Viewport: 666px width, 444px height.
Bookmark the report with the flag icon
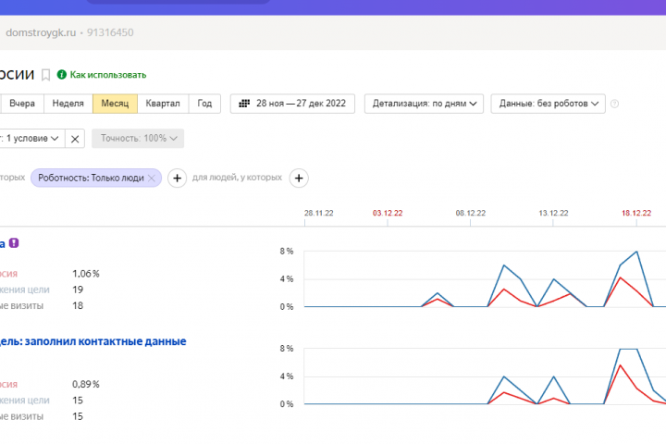pos(45,75)
